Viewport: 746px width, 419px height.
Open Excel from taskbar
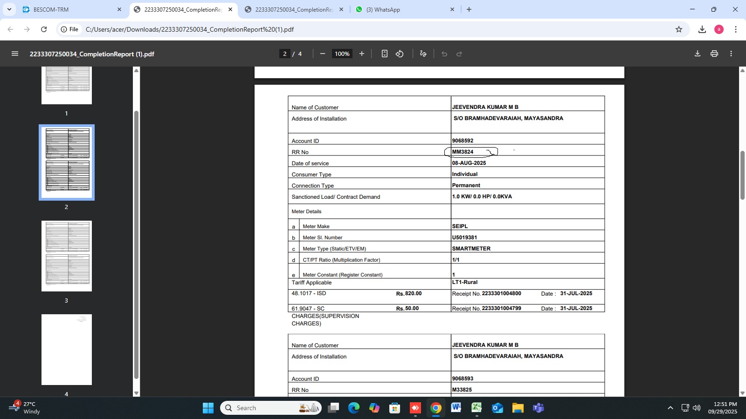pos(476,408)
